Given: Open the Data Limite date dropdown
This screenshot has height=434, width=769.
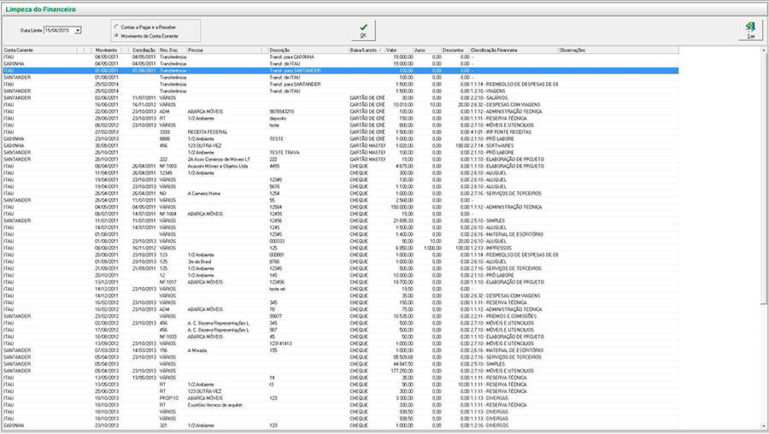Looking at the screenshot, I should click(x=78, y=31).
